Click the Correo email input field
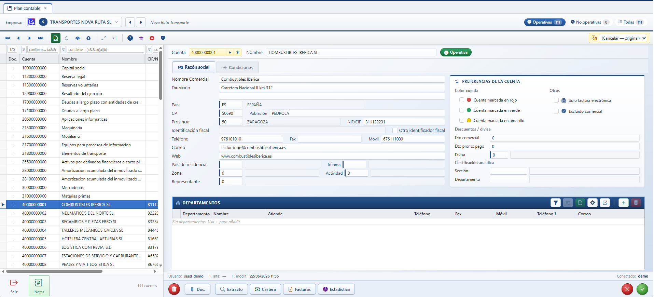 point(332,147)
